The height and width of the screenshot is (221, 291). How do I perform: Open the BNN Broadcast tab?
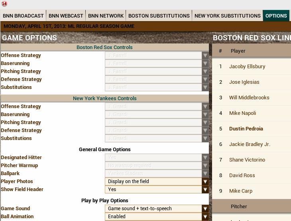(x=23, y=16)
